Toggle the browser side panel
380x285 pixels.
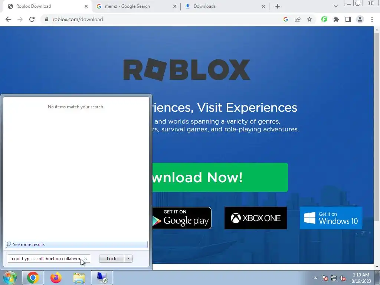(x=348, y=19)
